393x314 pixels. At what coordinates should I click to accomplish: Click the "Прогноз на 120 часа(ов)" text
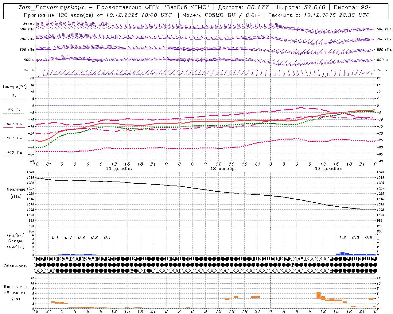59,15
